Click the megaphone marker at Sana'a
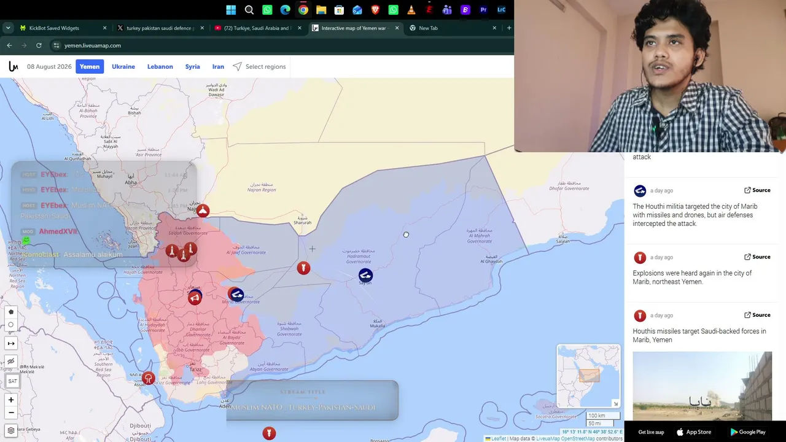 coord(195,298)
